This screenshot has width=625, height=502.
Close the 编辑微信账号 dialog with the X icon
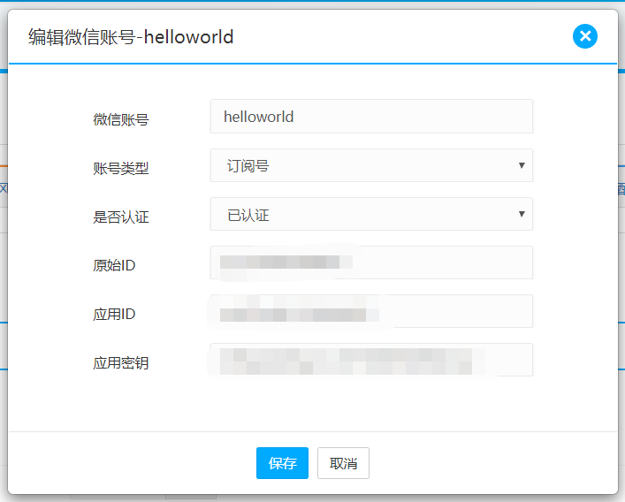point(585,36)
